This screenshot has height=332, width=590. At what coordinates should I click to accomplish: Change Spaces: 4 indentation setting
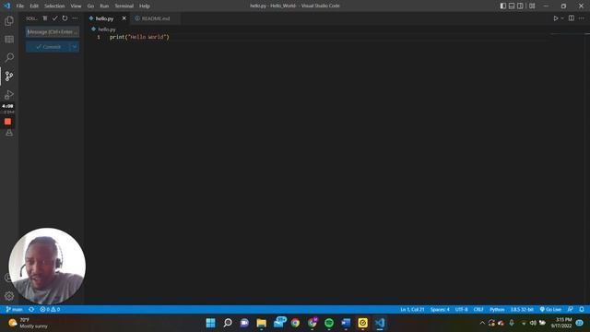click(x=440, y=310)
